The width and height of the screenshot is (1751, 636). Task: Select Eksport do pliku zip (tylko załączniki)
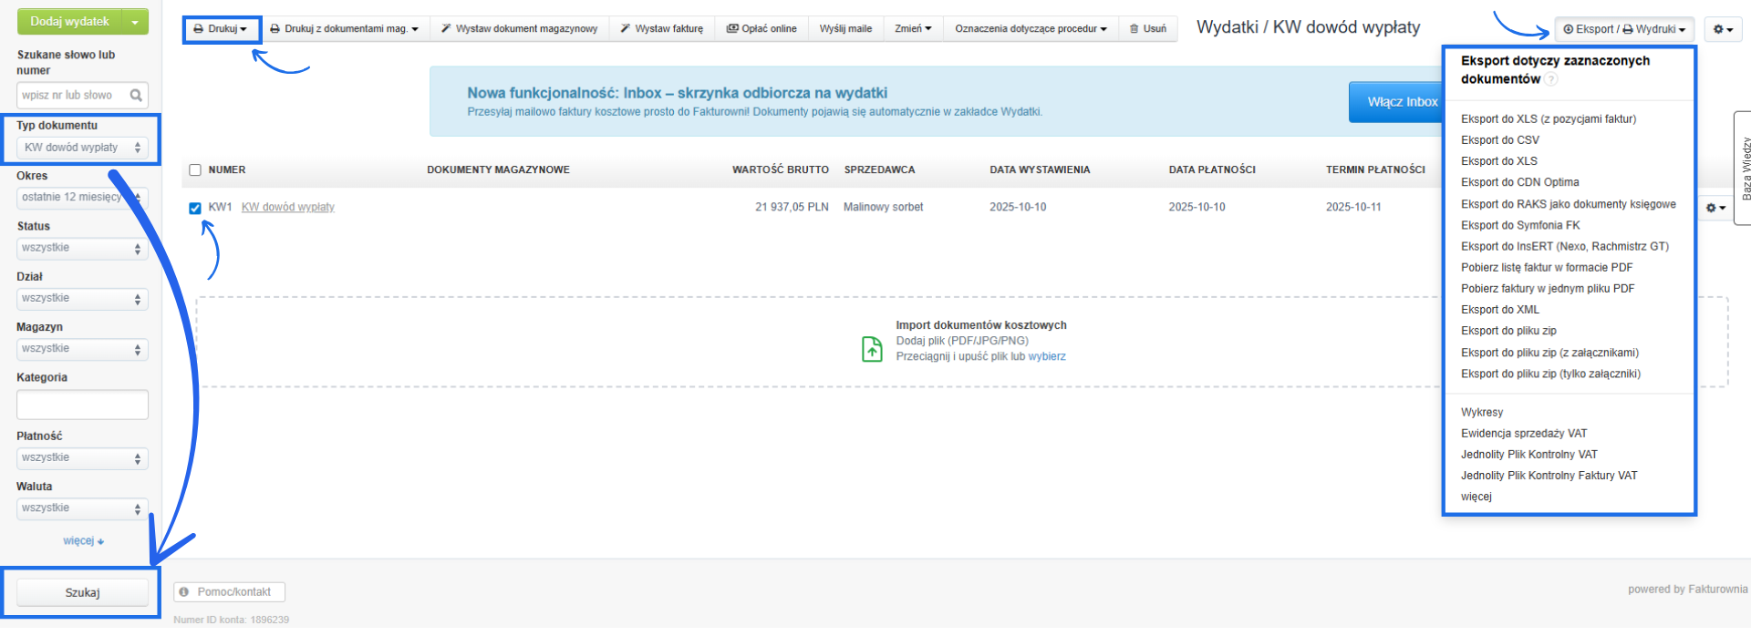1550,374
